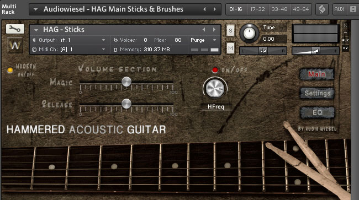
Task: Select previous instrument arrow beside HAG - Sticks
Action: click(x=204, y=29)
